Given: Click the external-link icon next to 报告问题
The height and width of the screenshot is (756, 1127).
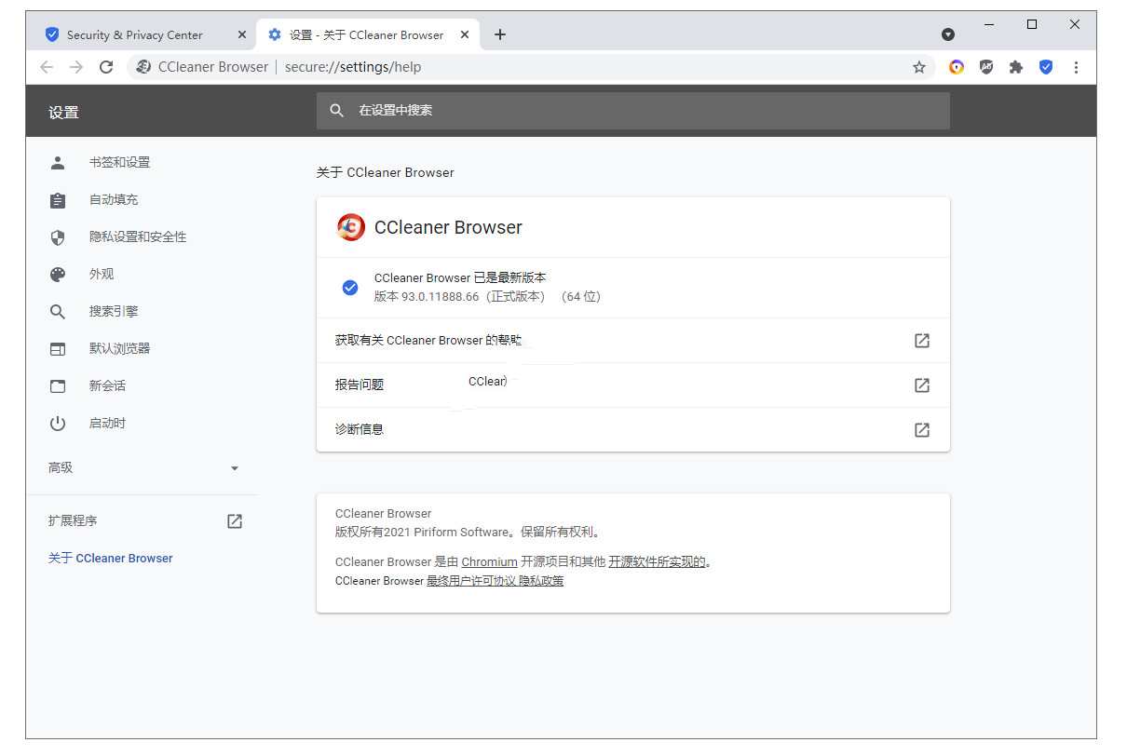Looking at the screenshot, I should click(x=921, y=385).
